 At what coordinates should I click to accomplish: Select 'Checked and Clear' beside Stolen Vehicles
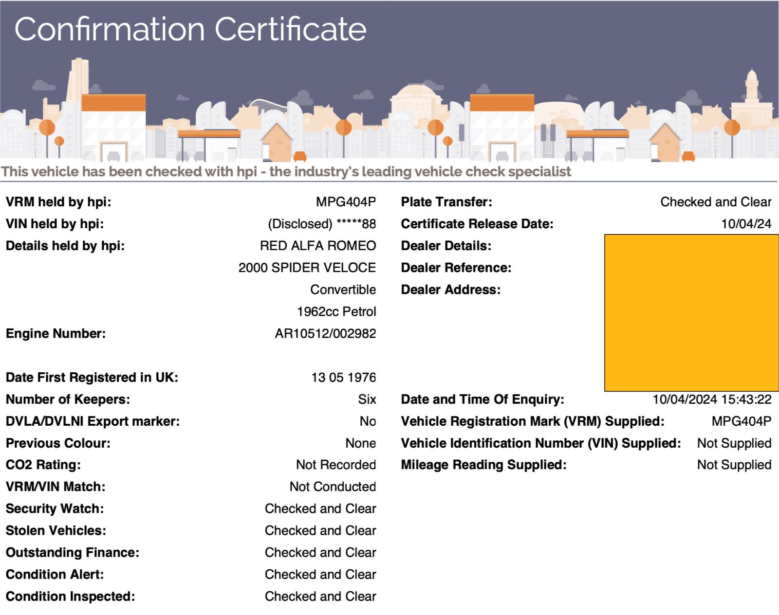[x=320, y=531]
